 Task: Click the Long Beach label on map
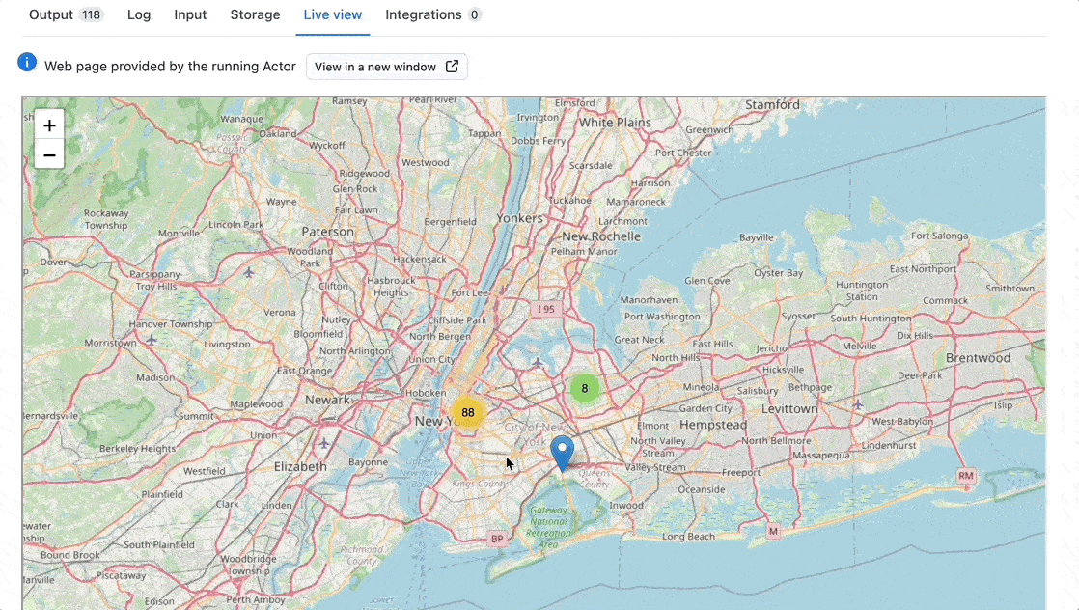(x=688, y=537)
